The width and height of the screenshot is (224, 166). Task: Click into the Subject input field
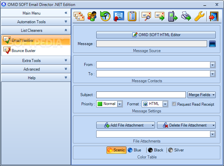(x=141, y=95)
